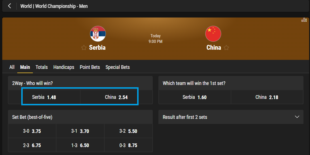This screenshot has width=310, height=155.
Task: Bet on Serbia to win at 1.48
Action: 44,97
